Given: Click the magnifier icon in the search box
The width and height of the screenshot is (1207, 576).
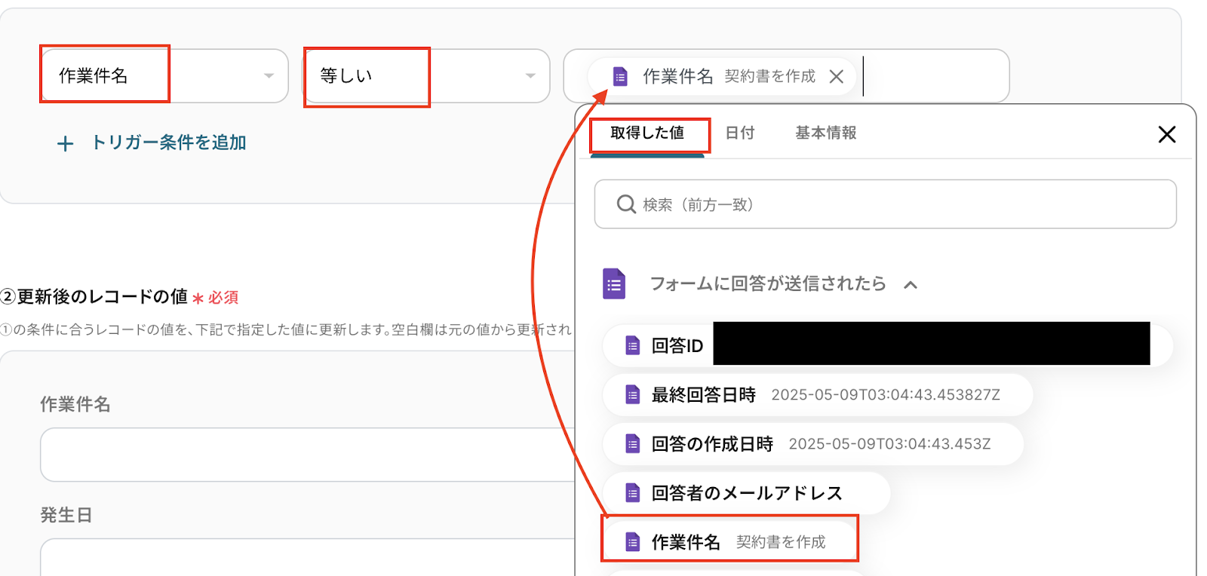Looking at the screenshot, I should 626,204.
